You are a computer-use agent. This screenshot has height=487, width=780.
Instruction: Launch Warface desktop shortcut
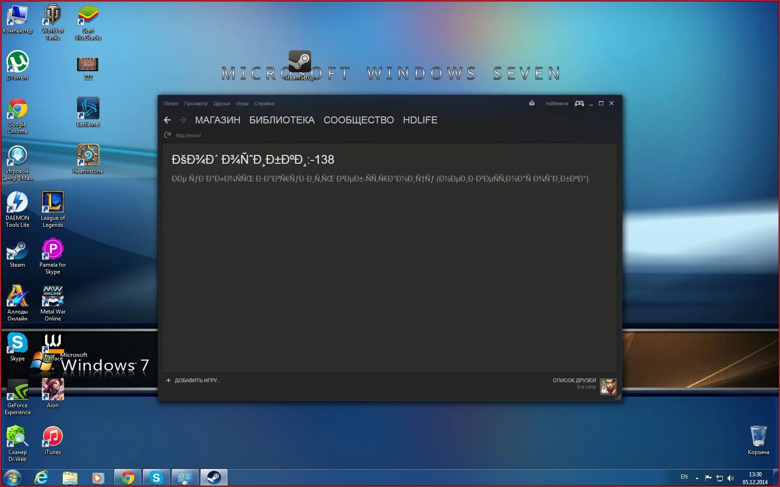coord(52,347)
